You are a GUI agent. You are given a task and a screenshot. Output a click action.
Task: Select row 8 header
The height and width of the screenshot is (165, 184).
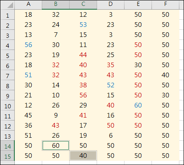(8, 85)
